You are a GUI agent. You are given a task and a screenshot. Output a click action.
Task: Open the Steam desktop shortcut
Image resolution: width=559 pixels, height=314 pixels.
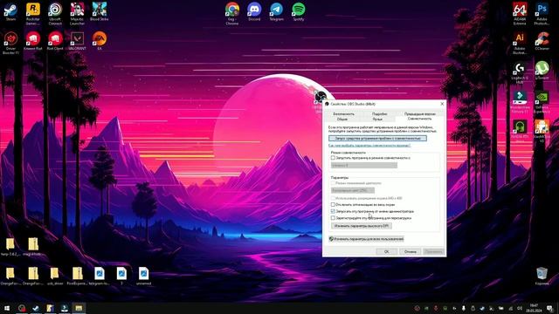10,11
